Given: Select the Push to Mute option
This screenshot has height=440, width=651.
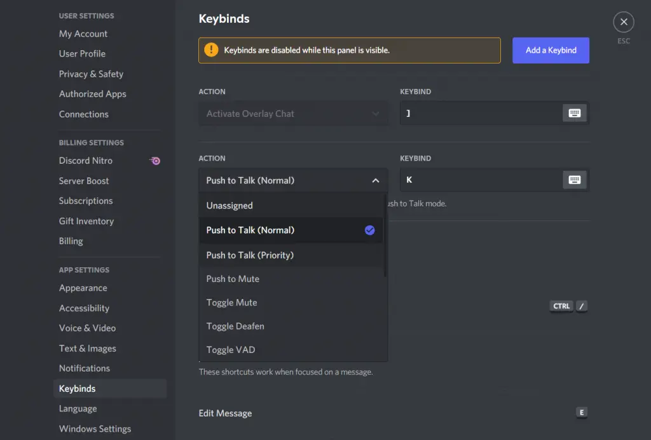Looking at the screenshot, I should pos(233,279).
